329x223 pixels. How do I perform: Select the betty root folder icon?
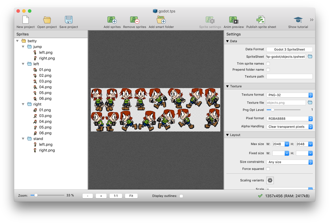click(24, 41)
